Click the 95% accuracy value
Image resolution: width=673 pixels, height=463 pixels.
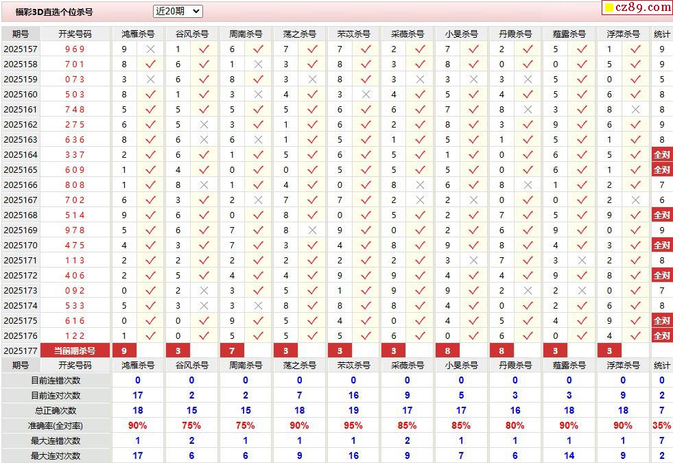coord(353,426)
